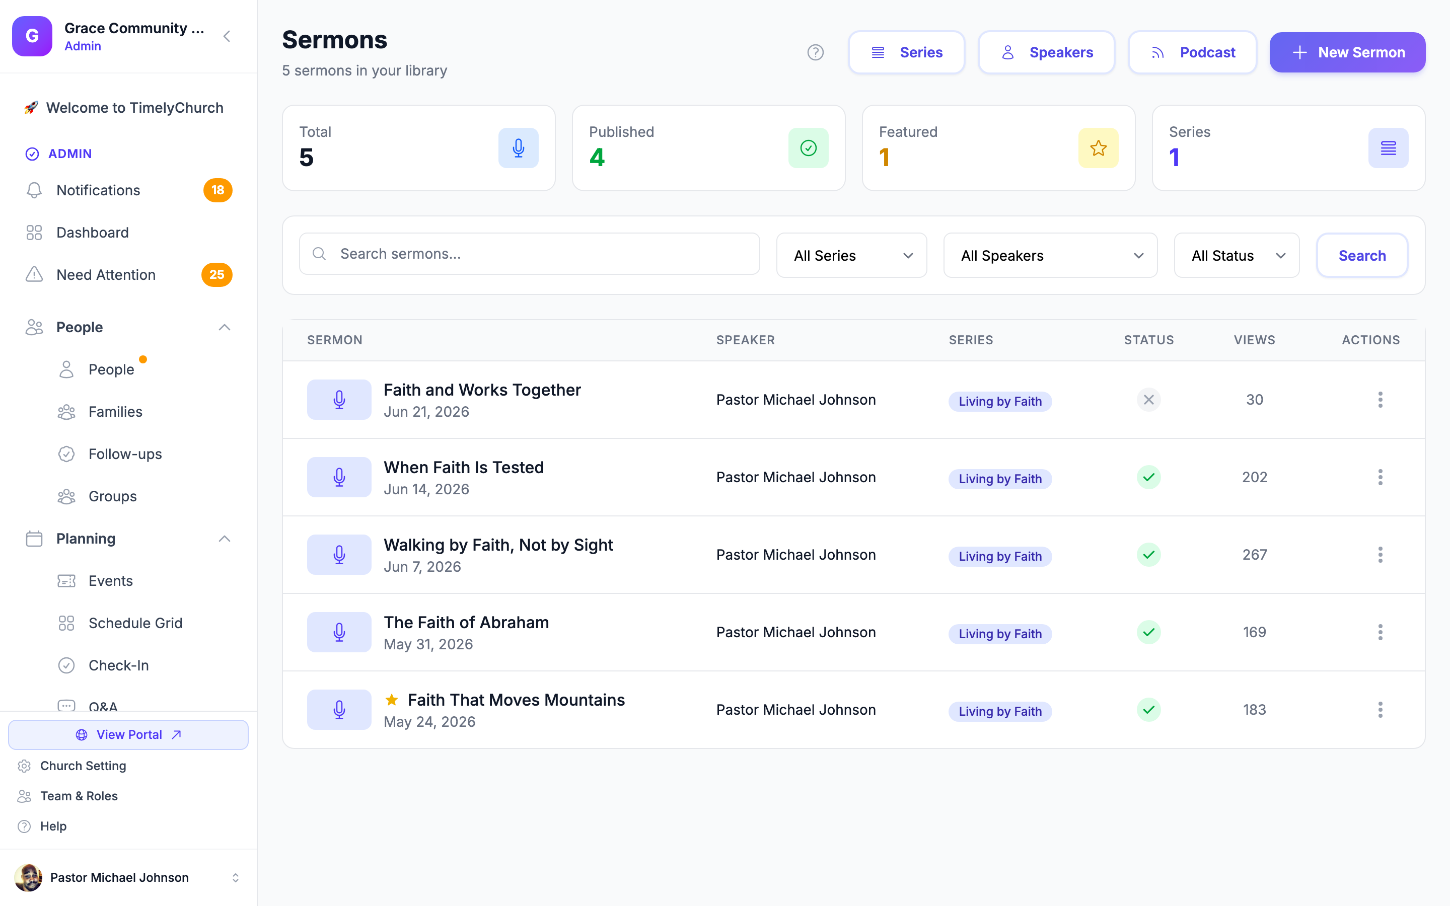1450x906 pixels.
Task: Click the Notifications bell icon
Action: click(34, 191)
